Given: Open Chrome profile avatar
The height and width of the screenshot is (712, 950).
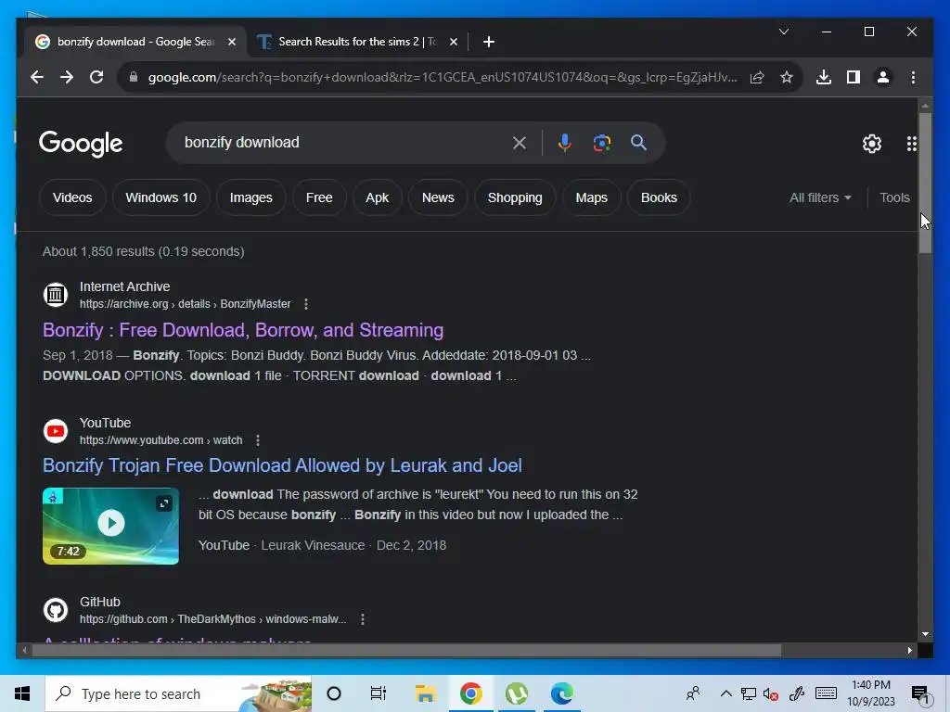Looking at the screenshot, I should [883, 77].
